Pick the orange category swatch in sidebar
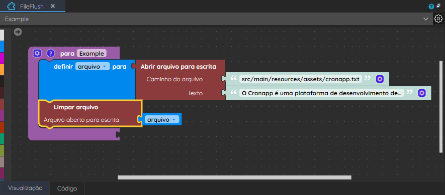The image size is (445, 195). click(x=2, y=70)
